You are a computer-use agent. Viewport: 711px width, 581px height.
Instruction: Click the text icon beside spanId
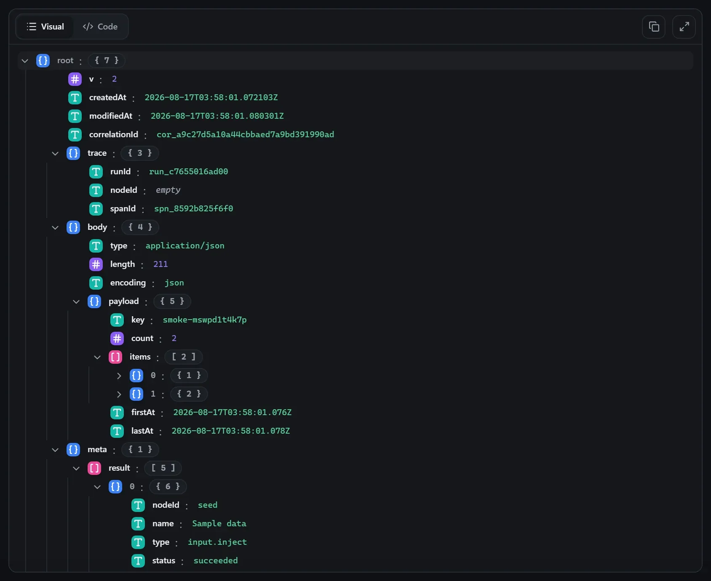96,209
